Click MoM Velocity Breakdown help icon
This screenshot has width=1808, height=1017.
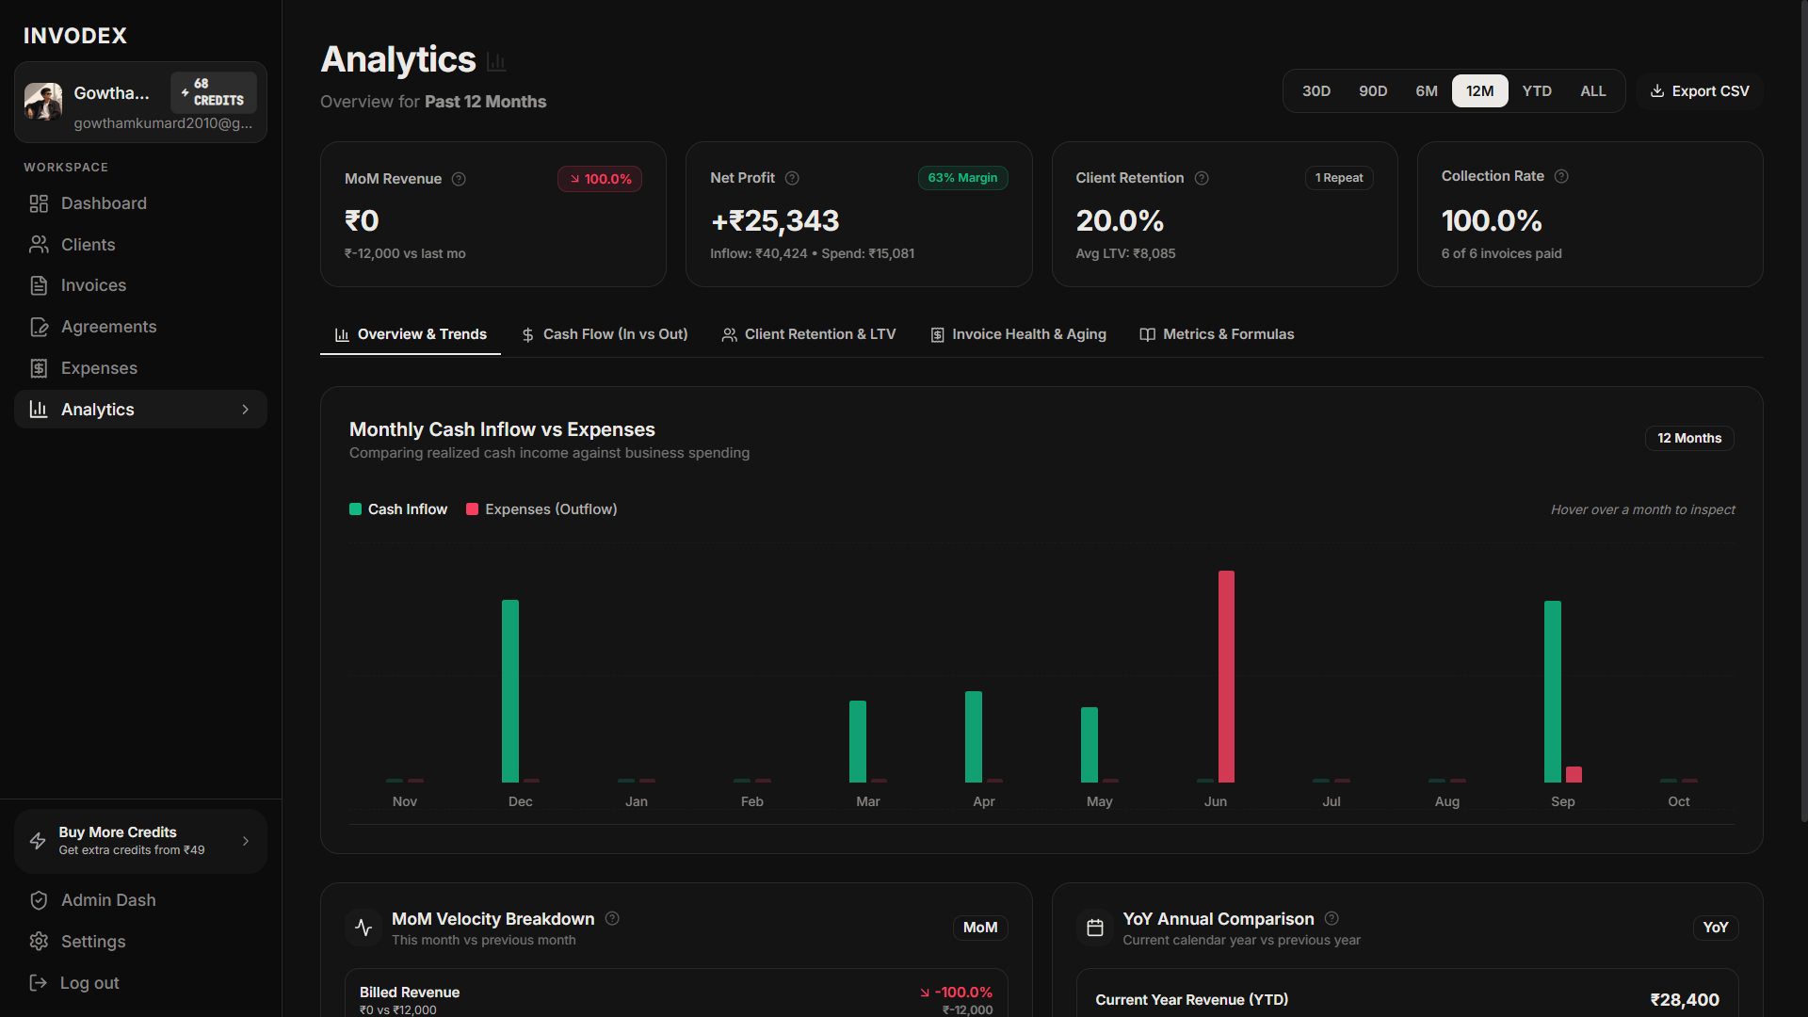click(x=612, y=918)
